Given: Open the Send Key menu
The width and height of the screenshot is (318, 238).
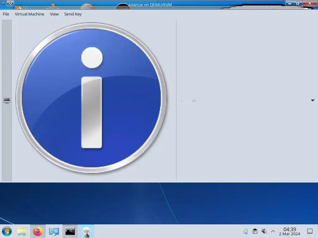Looking at the screenshot, I should (x=73, y=14).
